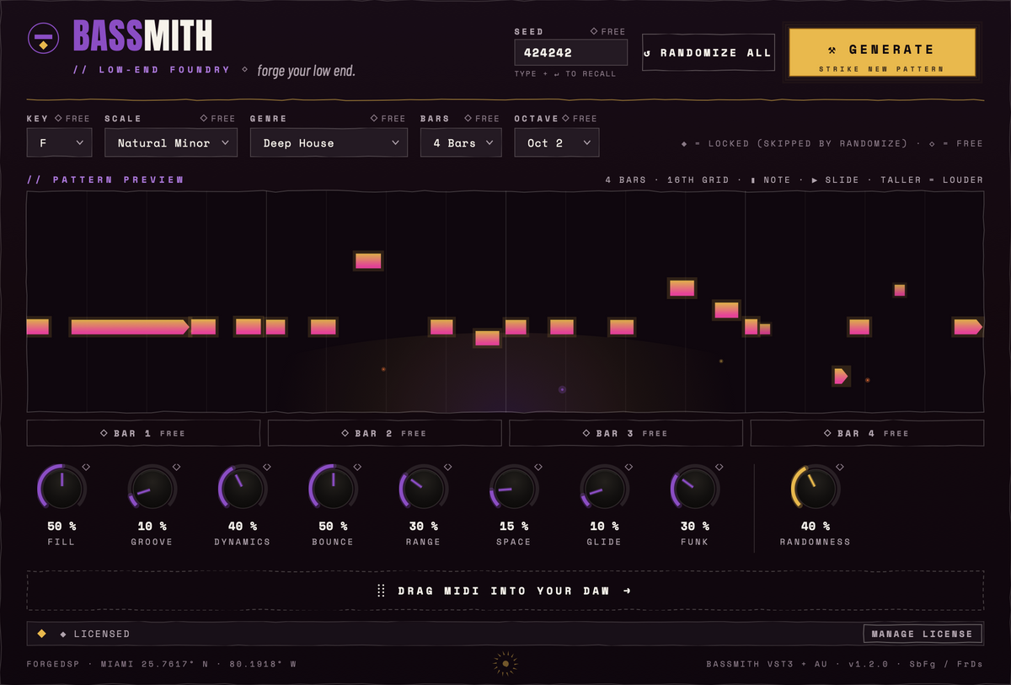Screen dimensions: 1011x685
Task: Click the lock diamond above the Range knob
Action: [447, 467]
